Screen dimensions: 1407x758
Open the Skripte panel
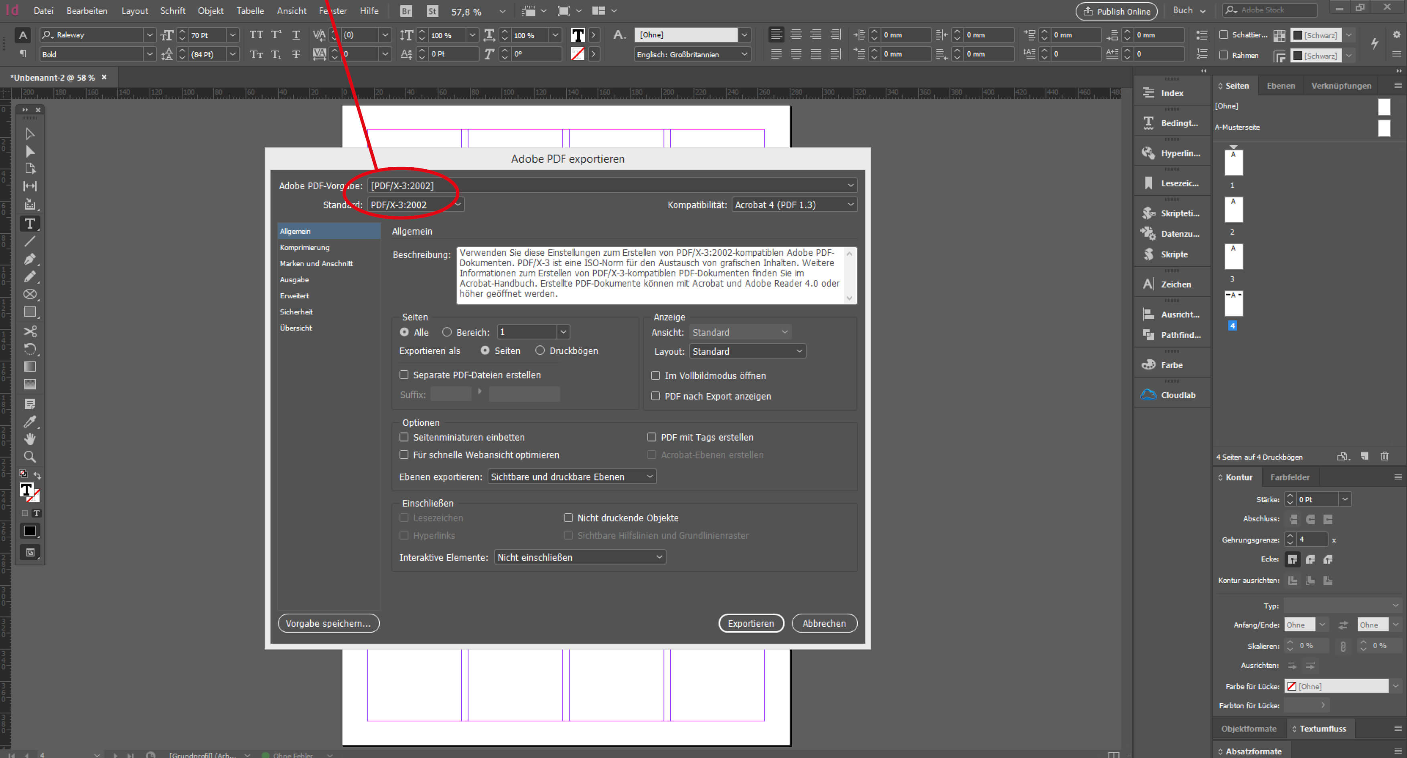1172,255
